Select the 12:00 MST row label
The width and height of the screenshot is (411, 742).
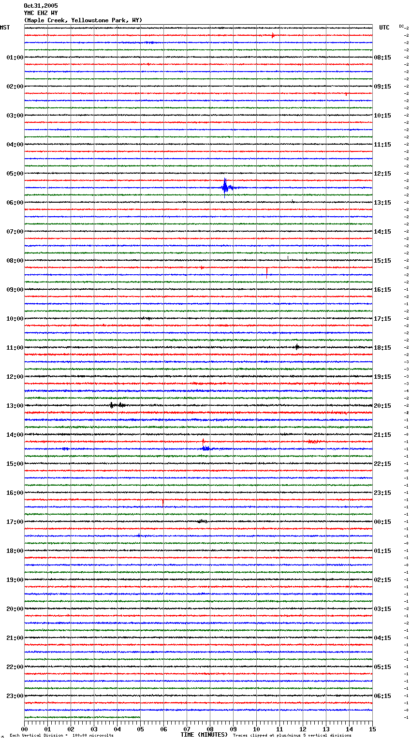pos(15,377)
